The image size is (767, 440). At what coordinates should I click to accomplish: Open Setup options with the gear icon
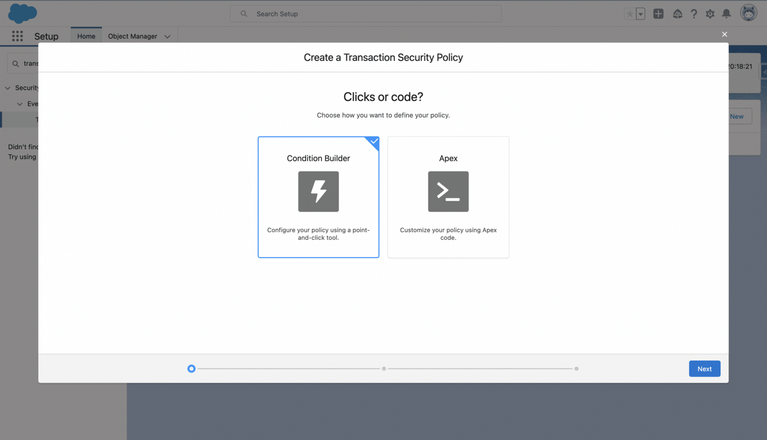tap(710, 13)
